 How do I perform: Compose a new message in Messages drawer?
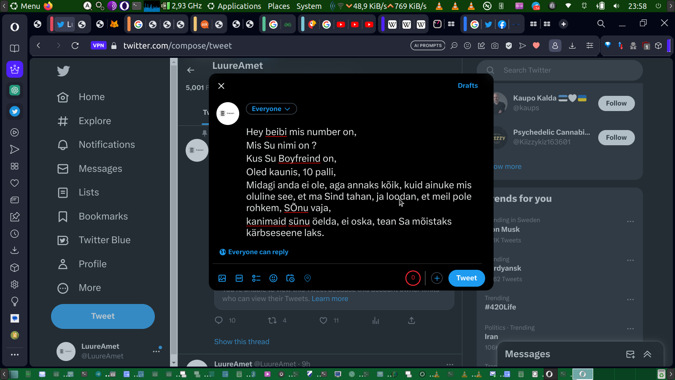pos(630,354)
